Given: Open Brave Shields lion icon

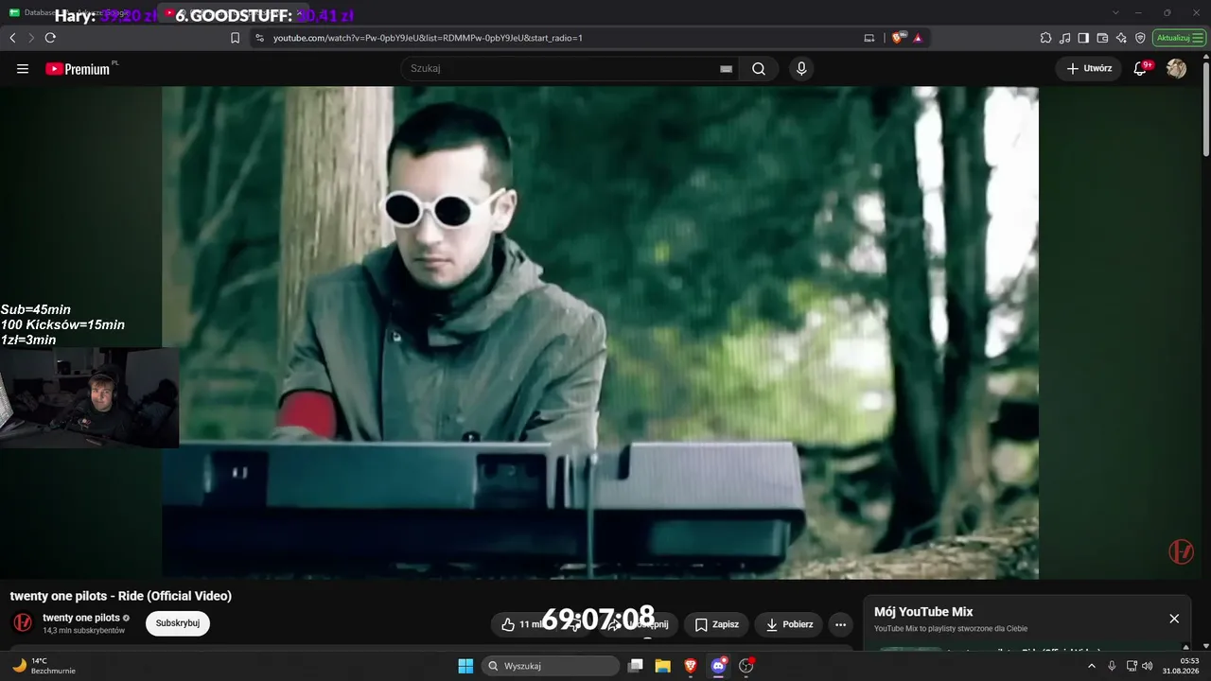Looking at the screenshot, I should coord(897,38).
